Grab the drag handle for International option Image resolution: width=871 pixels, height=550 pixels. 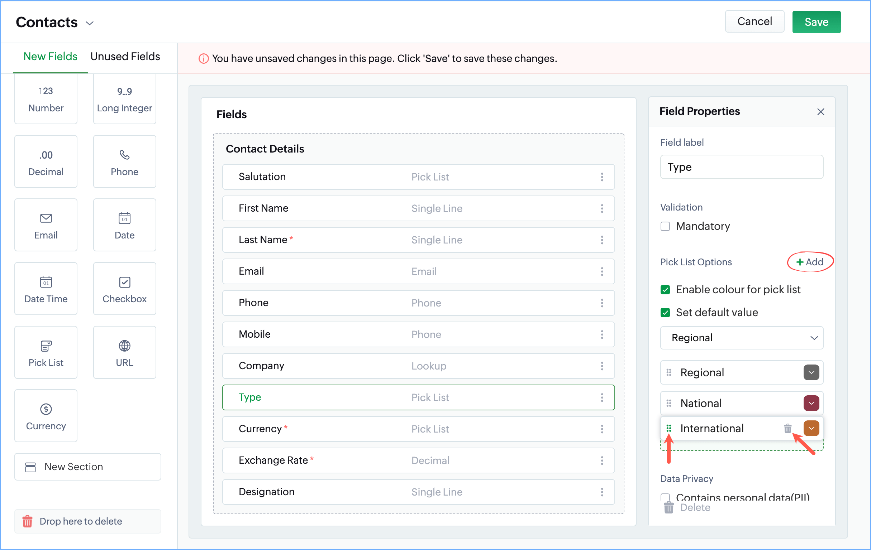[668, 428]
